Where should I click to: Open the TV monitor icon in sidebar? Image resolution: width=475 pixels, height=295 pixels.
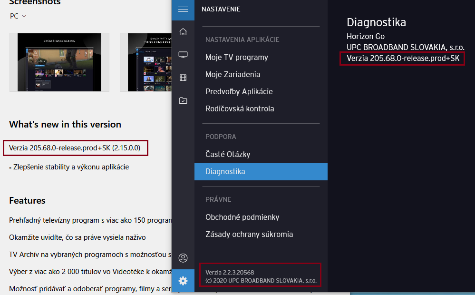183,55
